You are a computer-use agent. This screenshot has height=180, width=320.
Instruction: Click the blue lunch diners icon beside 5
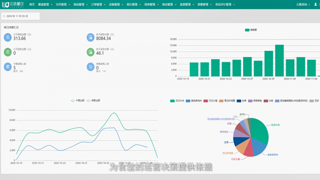point(8,67)
